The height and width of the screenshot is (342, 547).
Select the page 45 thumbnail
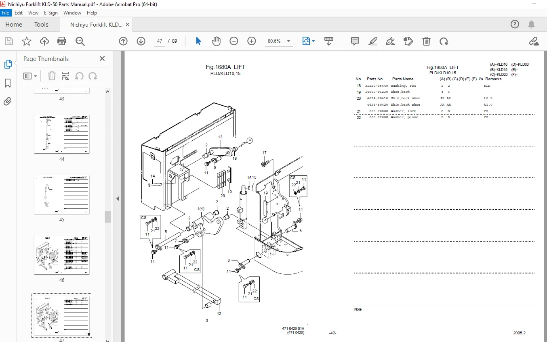coord(62,195)
